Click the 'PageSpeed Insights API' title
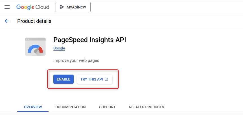This screenshot has width=243, height=115. (x=89, y=40)
